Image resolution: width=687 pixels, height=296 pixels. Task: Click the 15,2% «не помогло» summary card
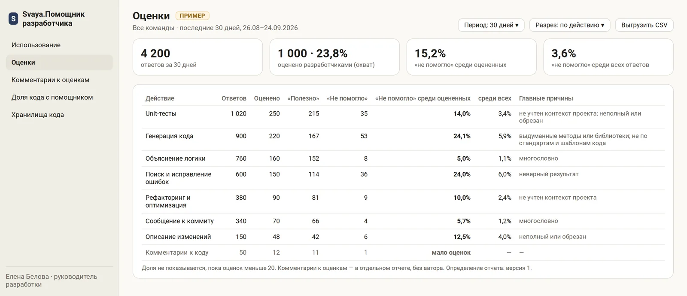point(471,57)
